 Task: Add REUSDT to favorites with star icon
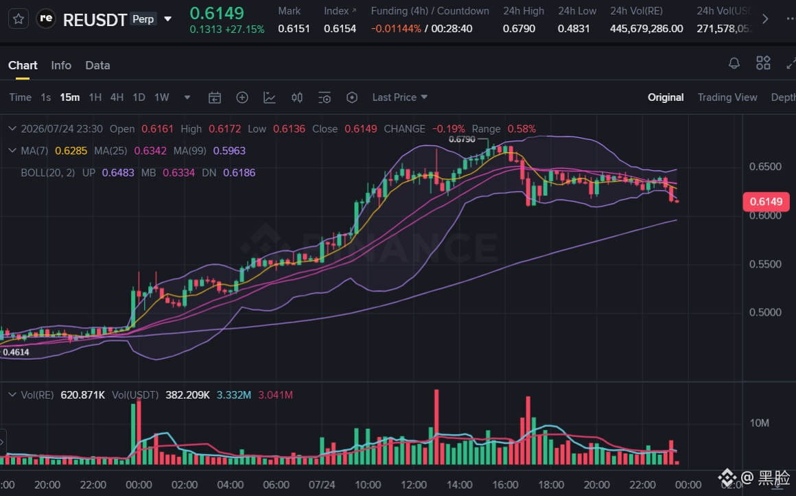pyautogui.click(x=19, y=19)
